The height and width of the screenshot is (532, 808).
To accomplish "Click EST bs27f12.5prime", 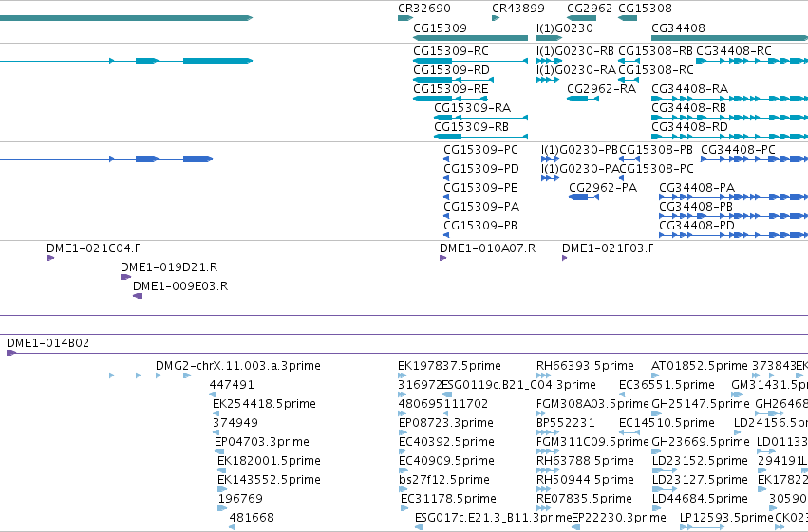I will [x=403, y=490].
